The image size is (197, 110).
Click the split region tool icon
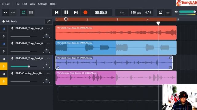click(x=31, y=13)
